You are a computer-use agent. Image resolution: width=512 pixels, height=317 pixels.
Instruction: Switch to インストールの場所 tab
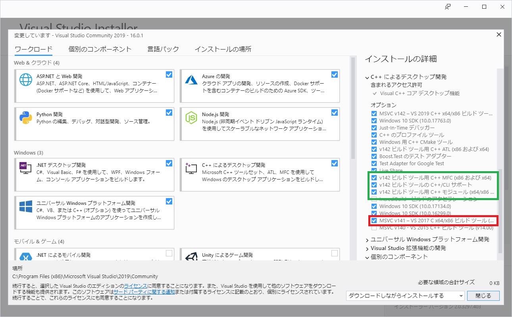pos(223,49)
